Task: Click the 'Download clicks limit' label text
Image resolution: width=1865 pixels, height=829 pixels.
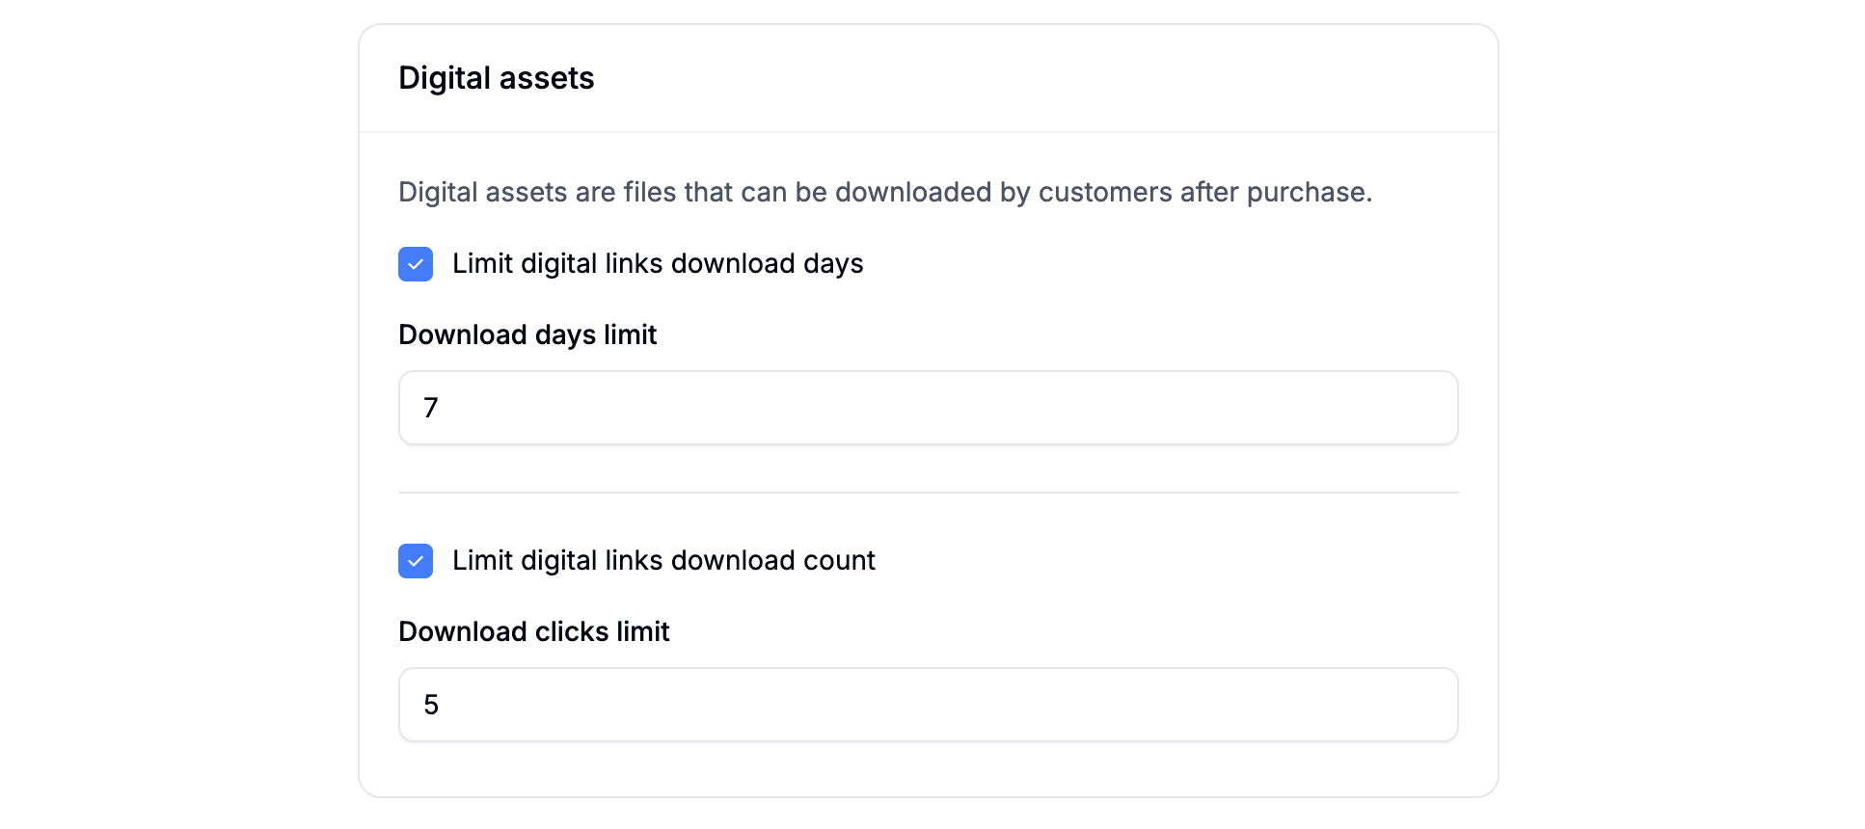Action: (x=533, y=631)
